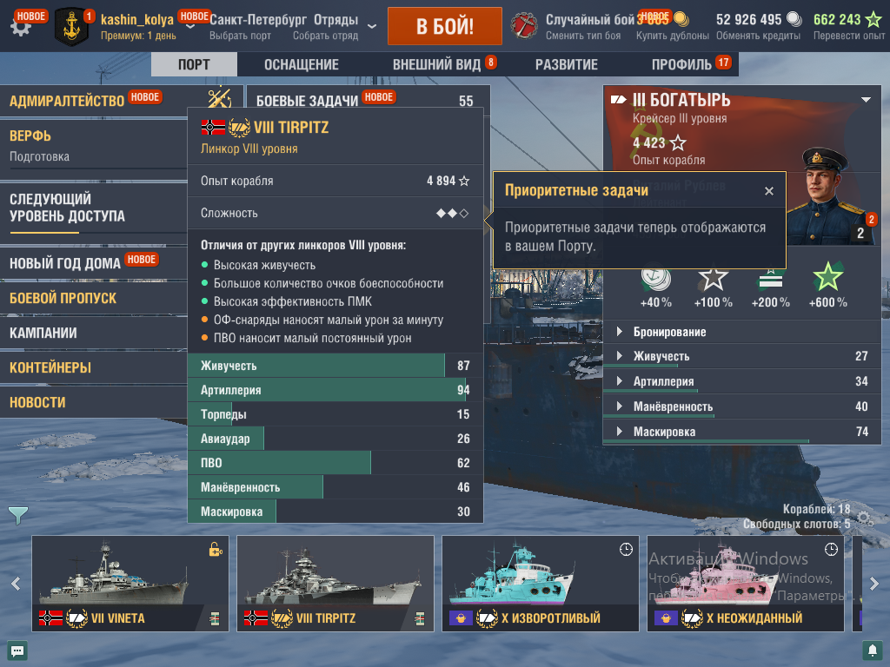Expand the Бронирование section
Viewport: 890px width, 667px height.
pyautogui.click(x=741, y=332)
